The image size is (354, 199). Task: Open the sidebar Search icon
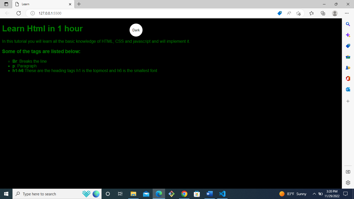pos(348,24)
